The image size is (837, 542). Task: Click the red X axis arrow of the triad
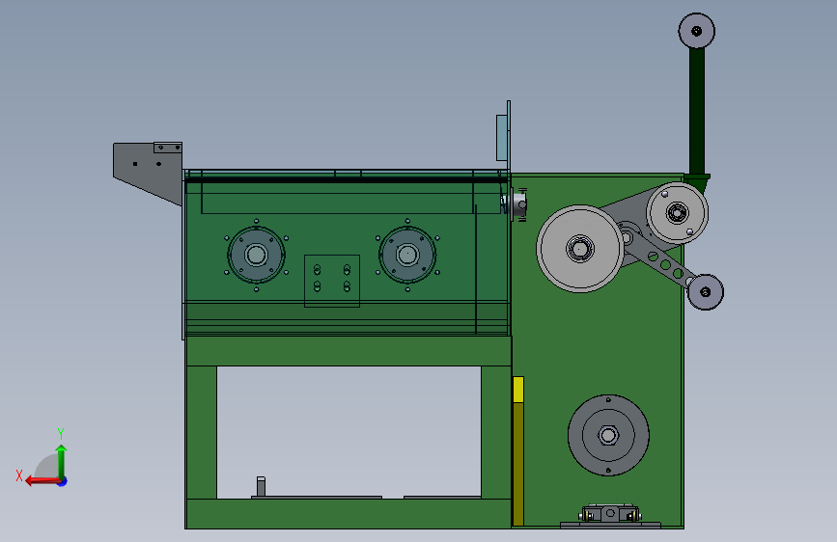42,481
